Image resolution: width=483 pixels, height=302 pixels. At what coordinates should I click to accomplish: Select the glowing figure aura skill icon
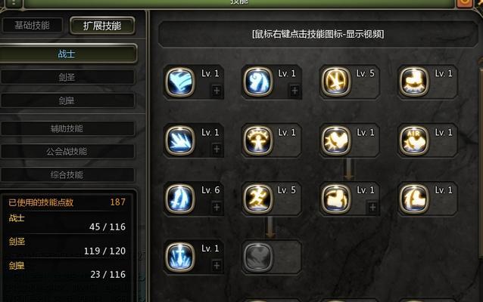point(258,140)
